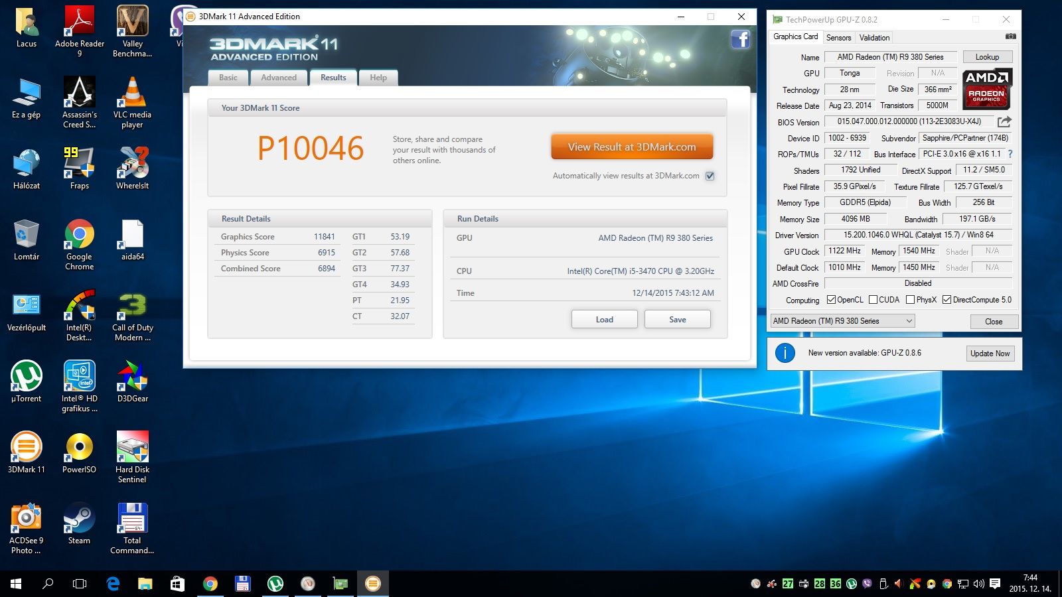Screen dimensions: 1062x597
Task: Open ACDSee 9 Photo shortcut
Action: (x=27, y=528)
